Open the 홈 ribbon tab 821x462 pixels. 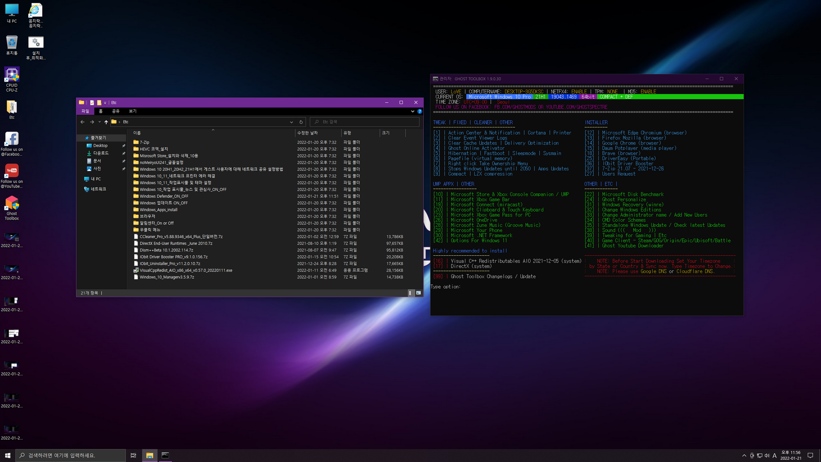(x=101, y=111)
